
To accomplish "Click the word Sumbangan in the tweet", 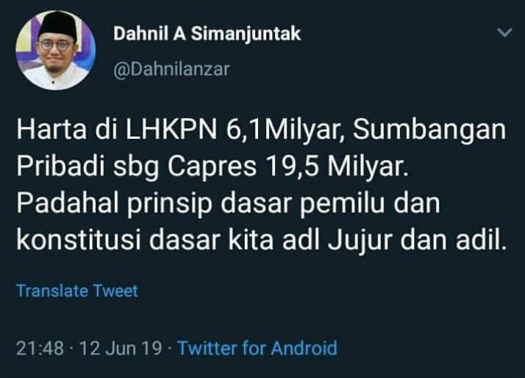I will (x=429, y=130).
